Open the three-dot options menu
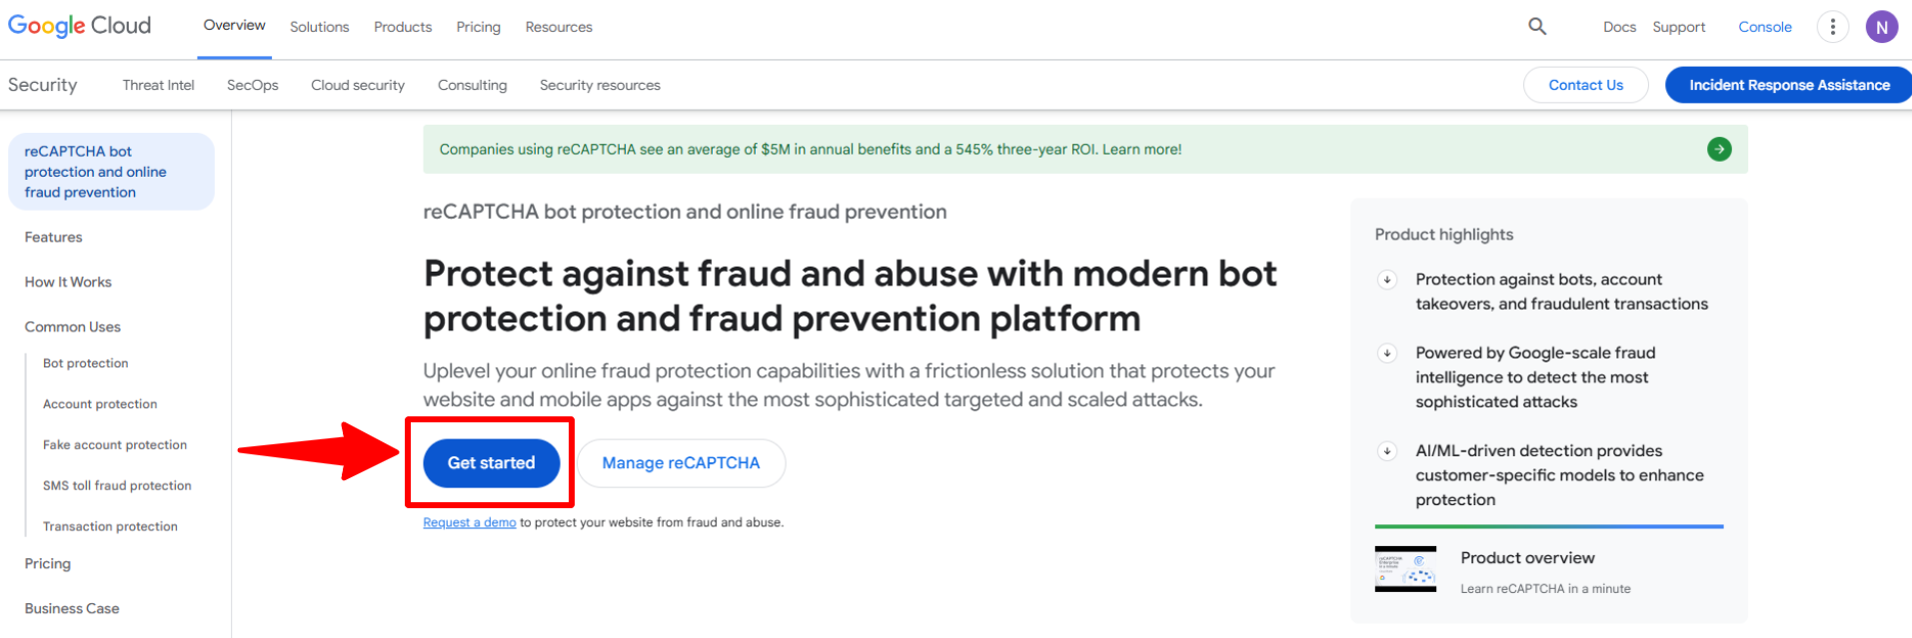Screen dimensions: 1912x638 point(1832,27)
